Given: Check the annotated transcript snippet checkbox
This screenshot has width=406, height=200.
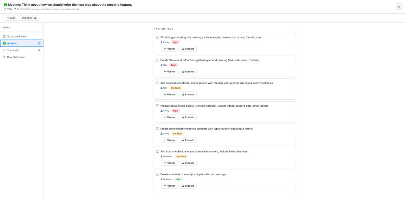Looking at the screenshot, I should pyautogui.click(x=158, y=174).
